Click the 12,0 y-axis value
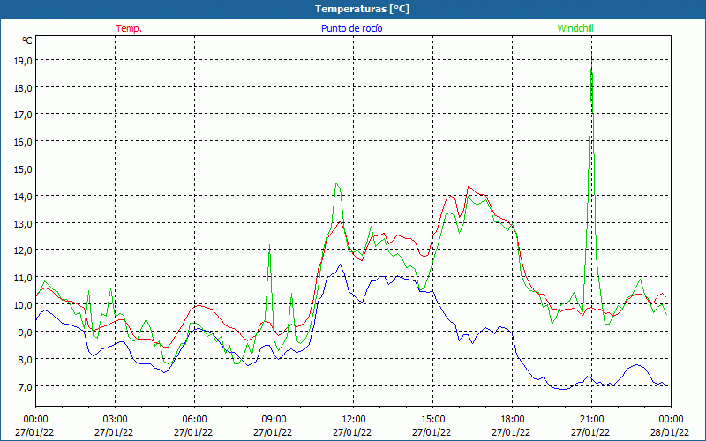This screenshot has width=706, height=441. pyautogui.click(x=23, y=250)
